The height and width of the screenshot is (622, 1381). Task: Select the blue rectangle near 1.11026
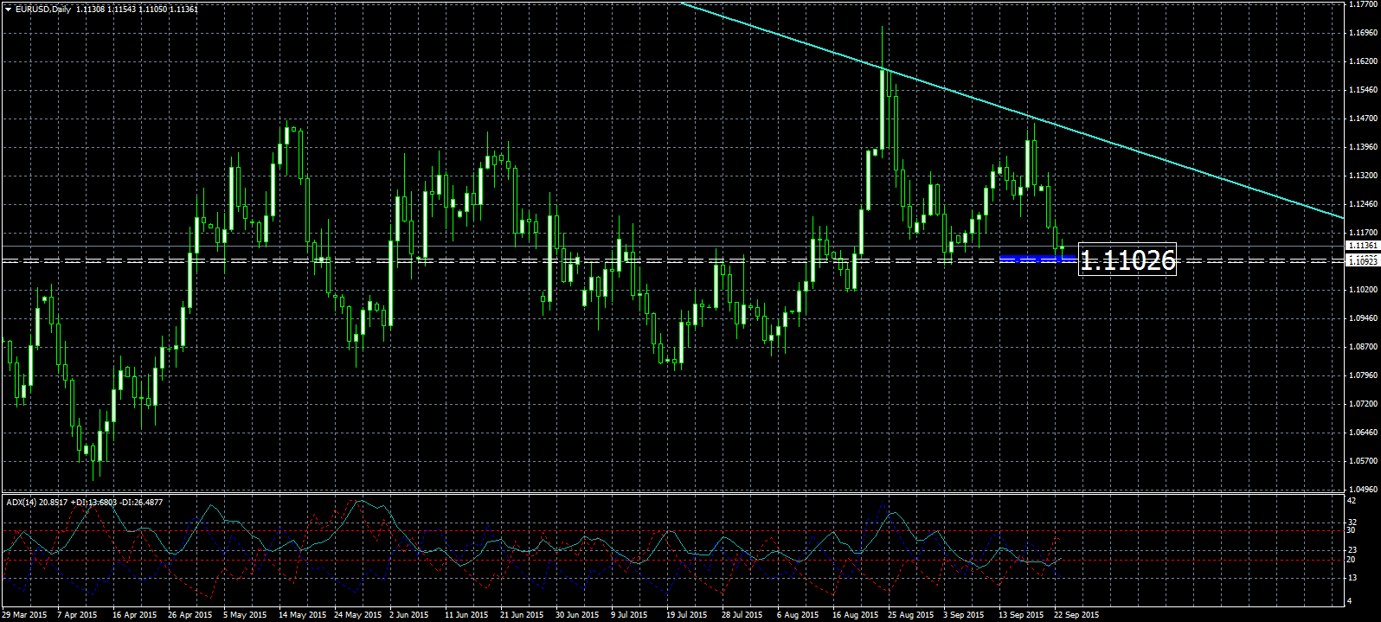[1037, 258]
